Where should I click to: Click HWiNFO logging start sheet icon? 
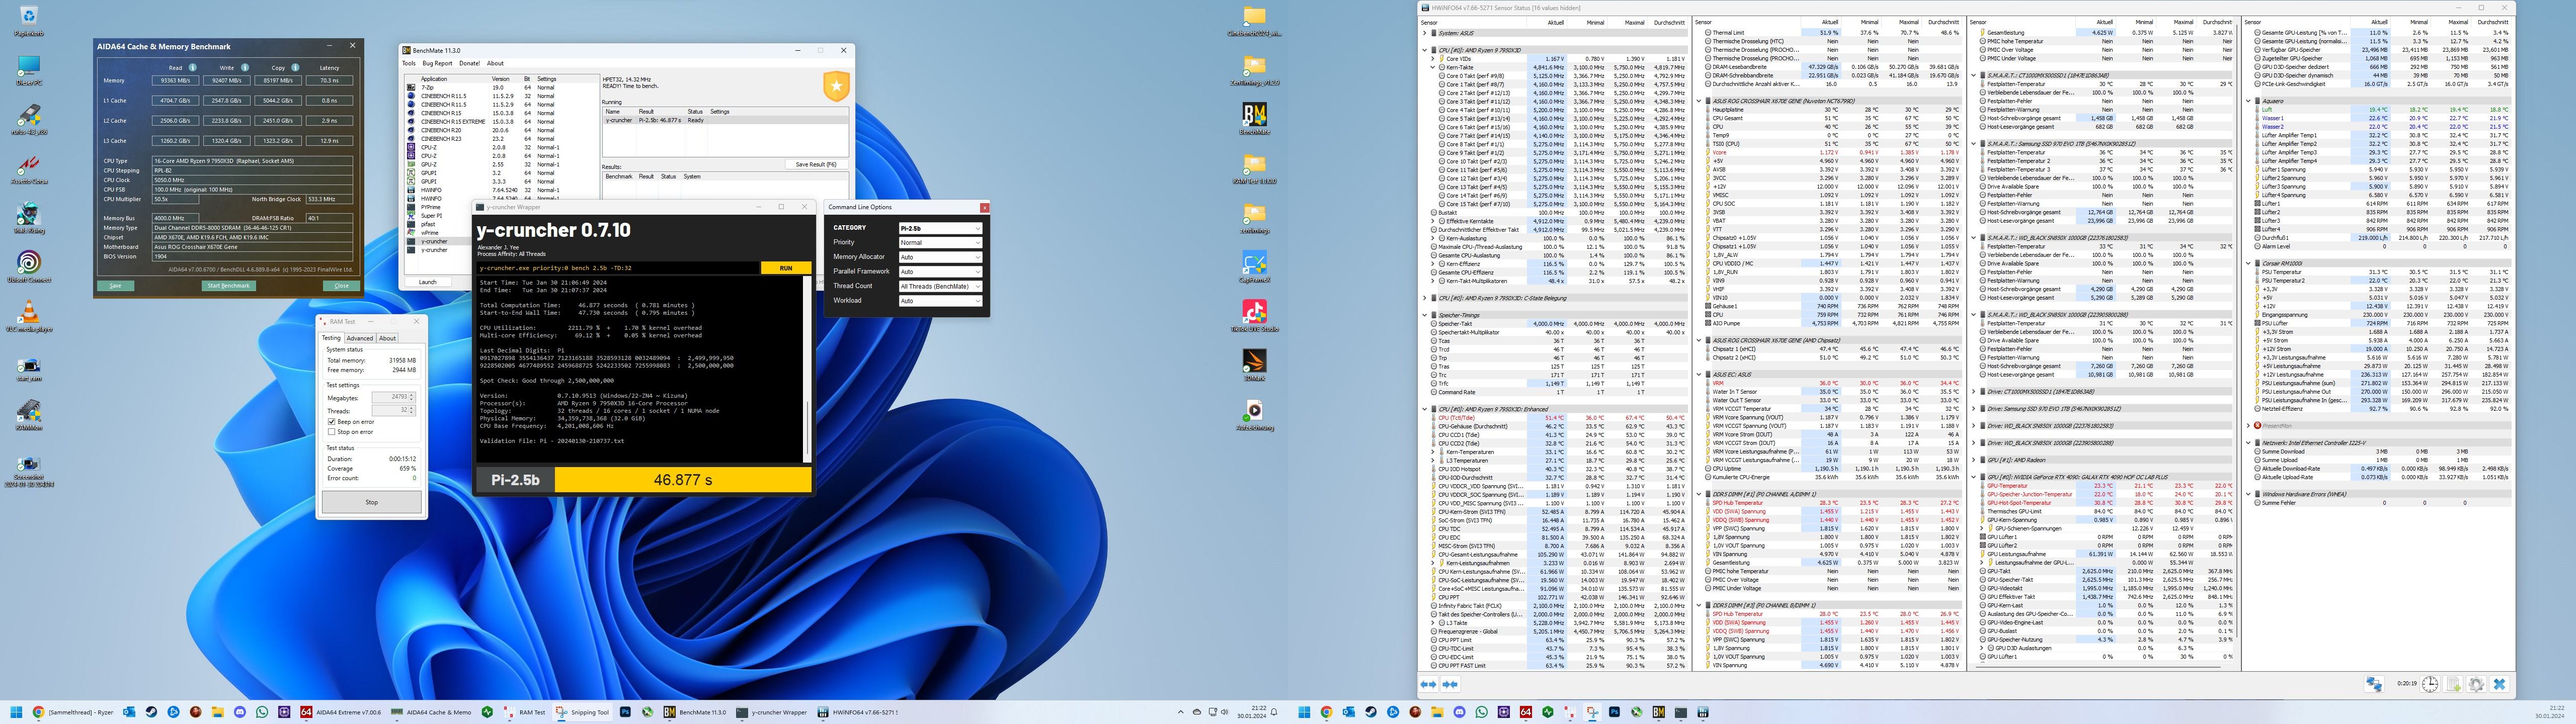[x=2453, y=684]
